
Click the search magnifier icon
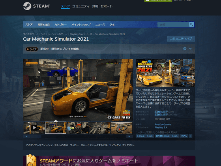[191, 25]
